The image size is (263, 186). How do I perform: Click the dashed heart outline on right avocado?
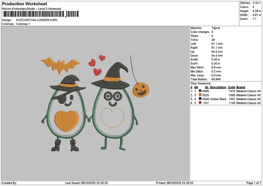(x=112, y=118)
